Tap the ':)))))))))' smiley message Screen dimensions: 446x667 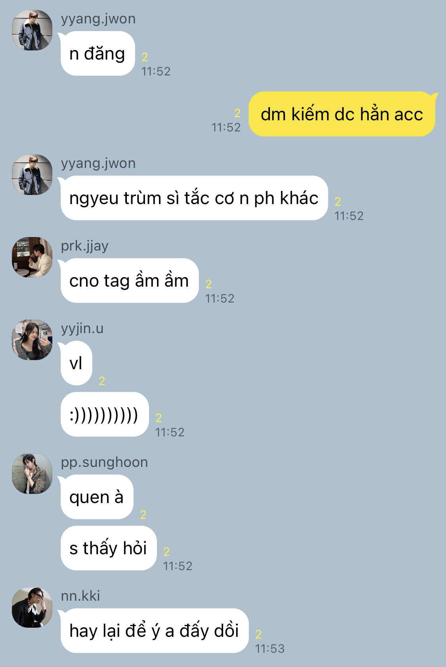[x=104, y=414]
